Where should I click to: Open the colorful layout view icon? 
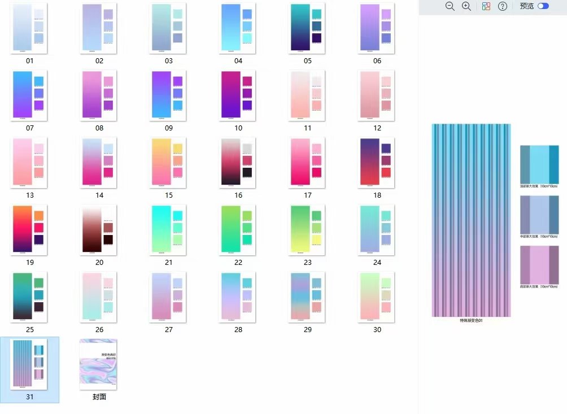486,6
